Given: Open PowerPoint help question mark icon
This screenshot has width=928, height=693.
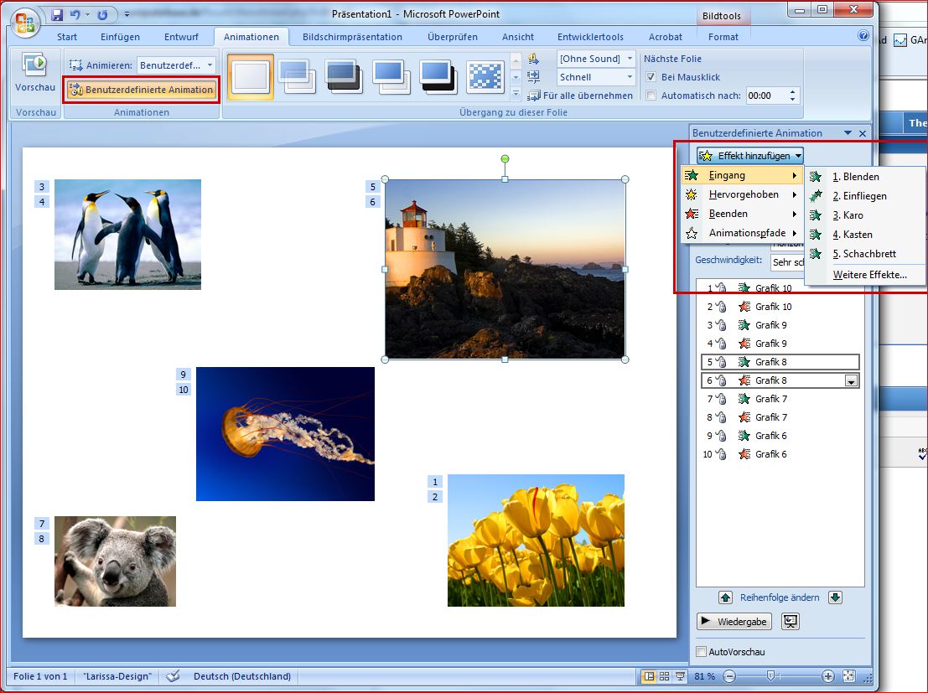Looking at the screenshot, I should click(x=863, y=35).
